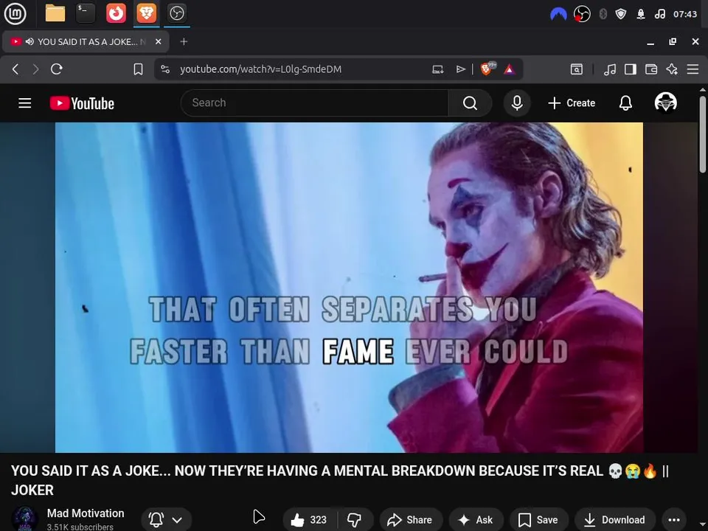View site information icon in address bar
Screen dimensions: 708x531
tap(165, 69)
